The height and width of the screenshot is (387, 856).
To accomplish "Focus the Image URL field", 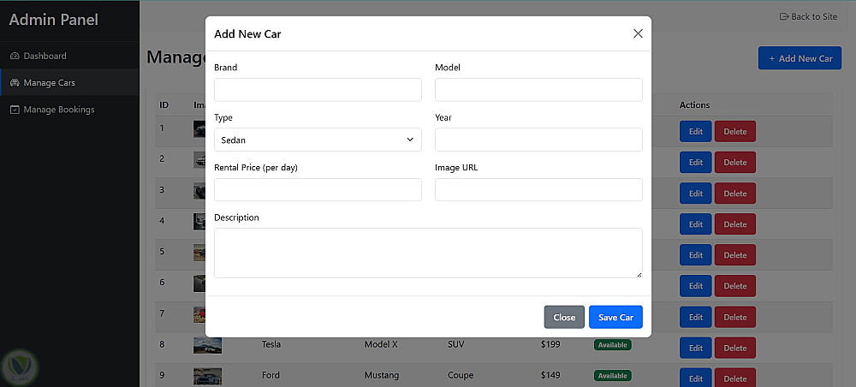I will tap(538, 189).
